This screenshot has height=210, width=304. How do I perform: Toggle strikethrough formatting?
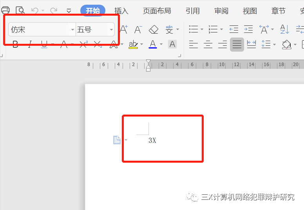point(64,44)
